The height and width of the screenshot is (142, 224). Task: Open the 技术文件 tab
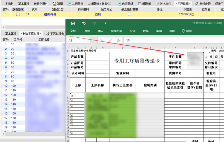(163, 4)
